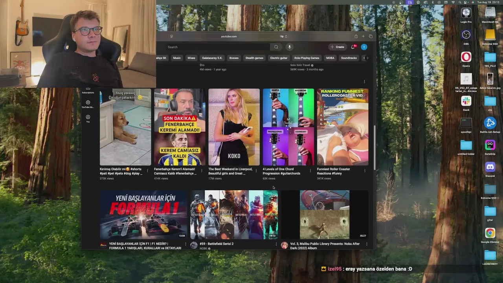Filter feed by Galatasaray S.K. chip
The width and height of the screenshot is (503, 283).
click(212, 58)
